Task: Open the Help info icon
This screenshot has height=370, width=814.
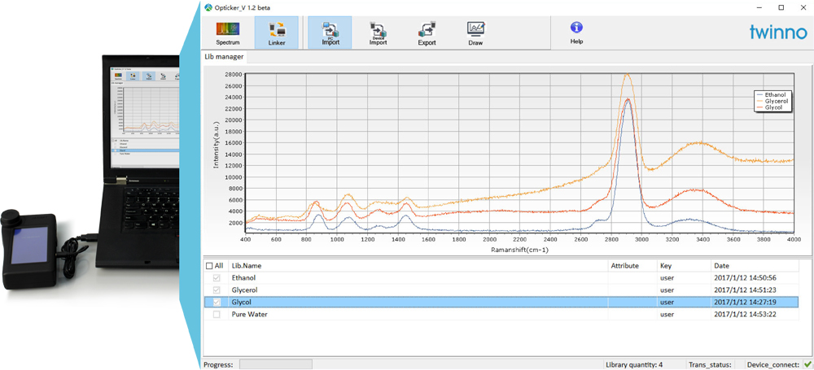Action: click(576, 32)
